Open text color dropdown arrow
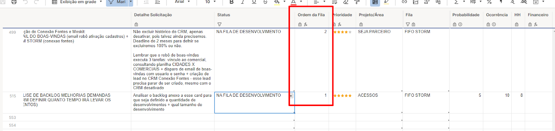 [x=301, y=2]
